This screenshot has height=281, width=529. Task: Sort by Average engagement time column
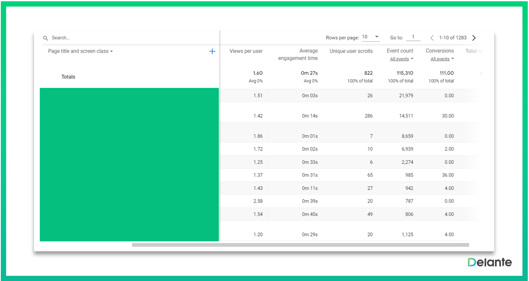click(298, 54)
